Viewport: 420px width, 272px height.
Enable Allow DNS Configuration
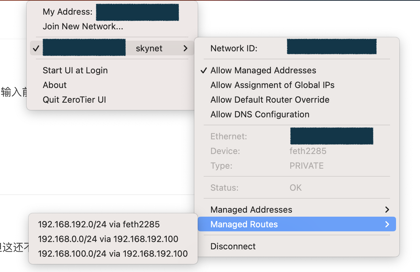[x=260, y=114]
